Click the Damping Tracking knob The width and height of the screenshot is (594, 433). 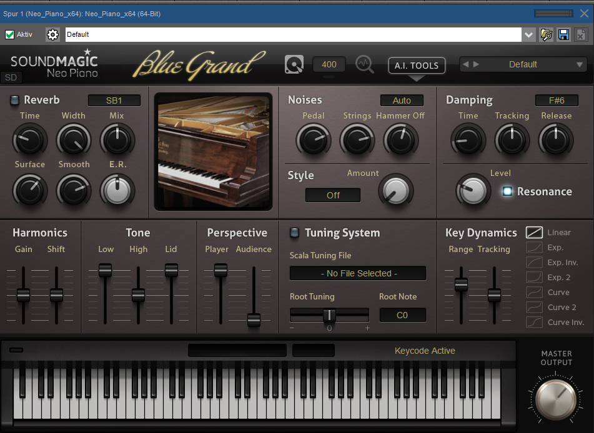[512, 140]
